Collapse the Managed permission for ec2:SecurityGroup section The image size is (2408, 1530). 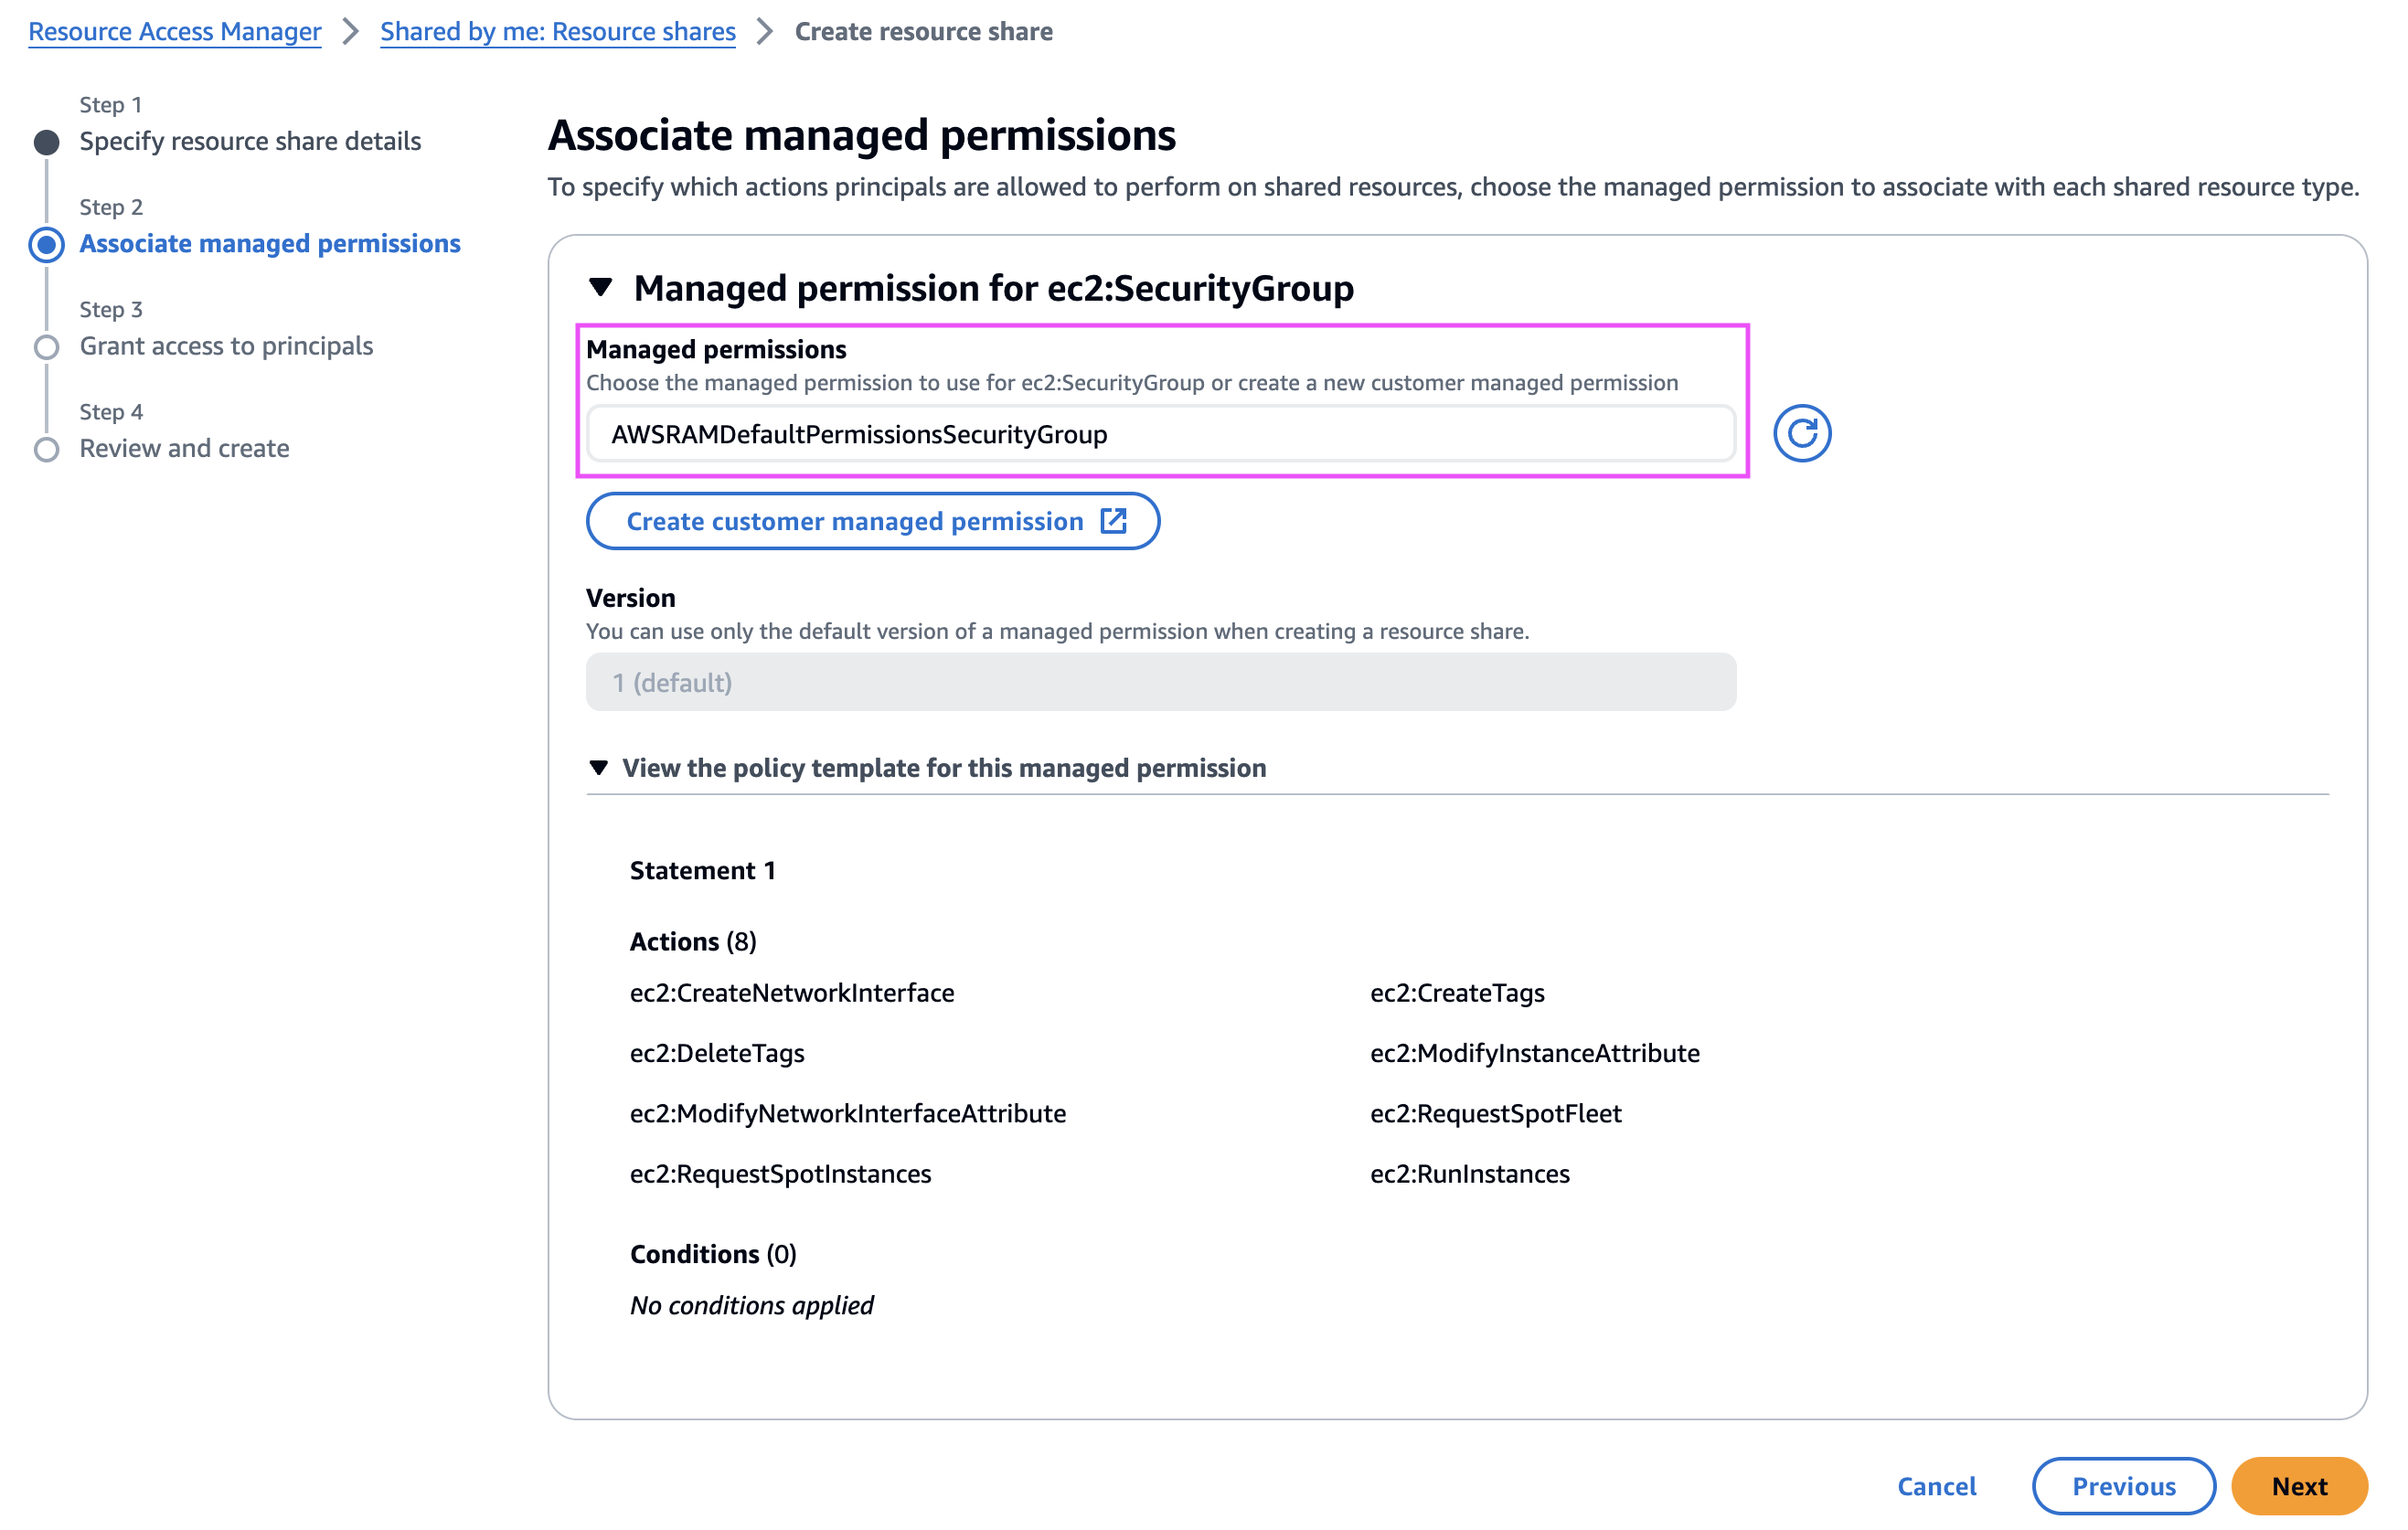[x=600, y=288]
